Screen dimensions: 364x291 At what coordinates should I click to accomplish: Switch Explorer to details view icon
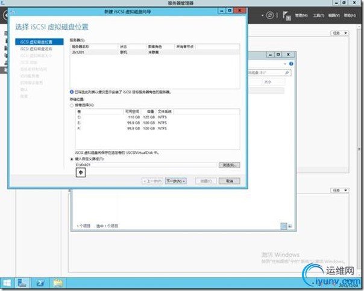click(284, 226)
